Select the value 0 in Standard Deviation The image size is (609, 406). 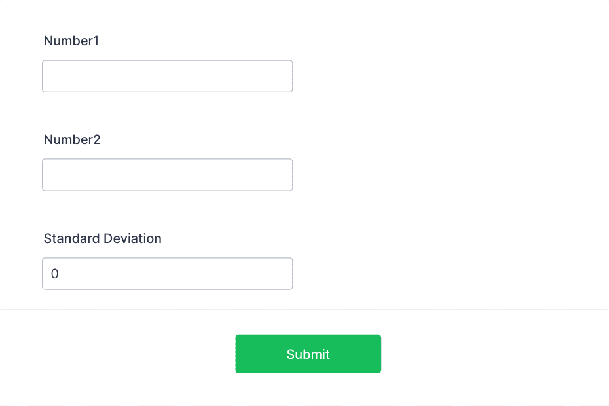coord(55,273)
